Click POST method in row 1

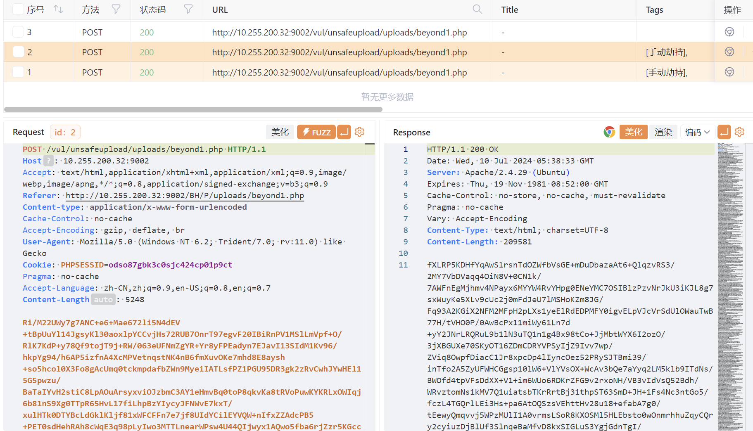pos(92,72)
